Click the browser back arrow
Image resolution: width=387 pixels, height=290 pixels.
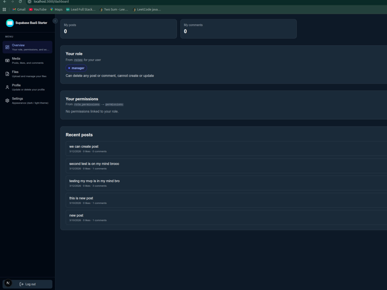[x=5, y=2]
